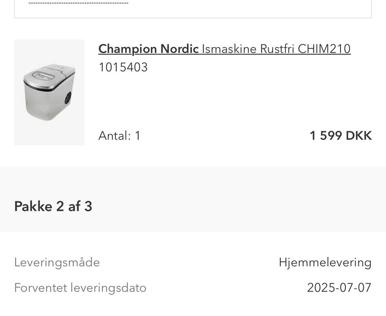Click the 1 599 DKK price
This screenshot has height=316, width=386.
pos(340,135)
